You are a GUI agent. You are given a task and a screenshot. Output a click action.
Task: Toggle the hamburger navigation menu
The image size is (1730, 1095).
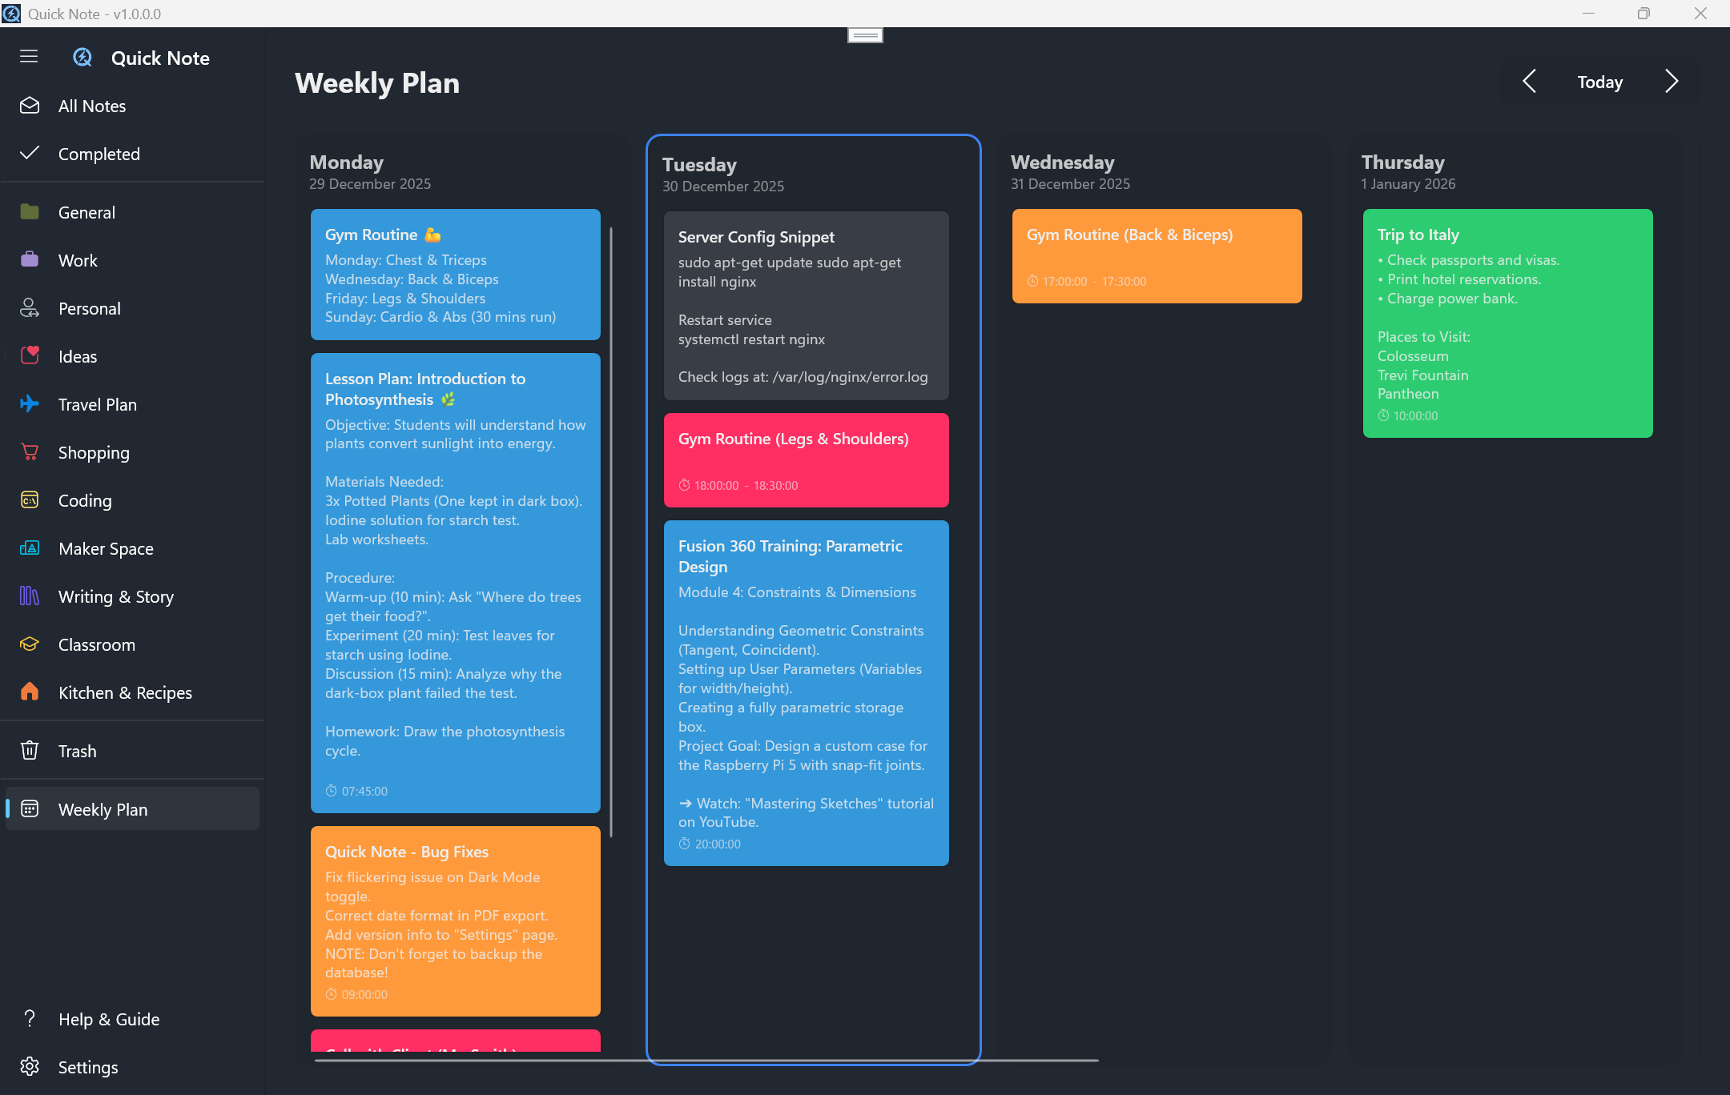pyautogui.click(x=29, y=56)
